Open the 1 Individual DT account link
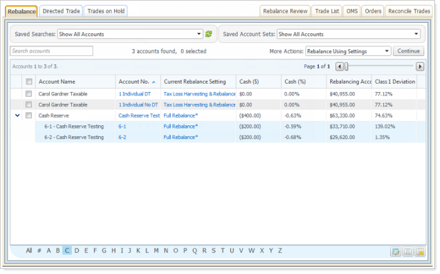The width and height of the screenshot is (440, 274). pos(133,94)
